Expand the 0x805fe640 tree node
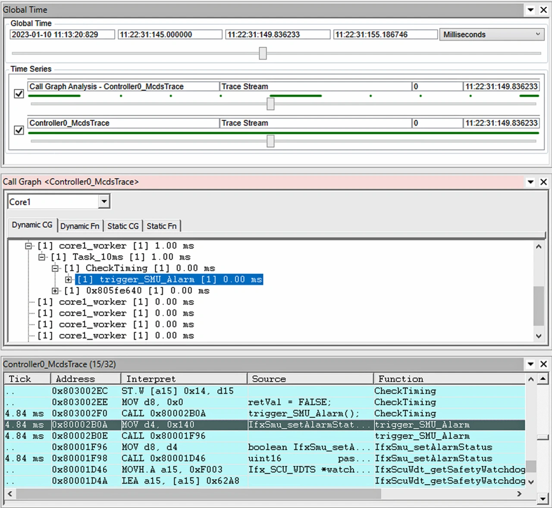Viewport: 552px width, 508px height. point(55,291)
